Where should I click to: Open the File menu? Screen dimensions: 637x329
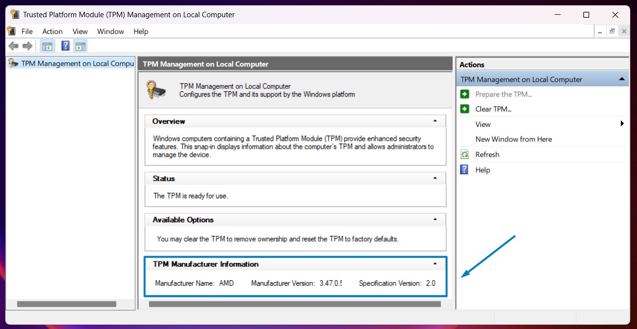click(27, 32)
